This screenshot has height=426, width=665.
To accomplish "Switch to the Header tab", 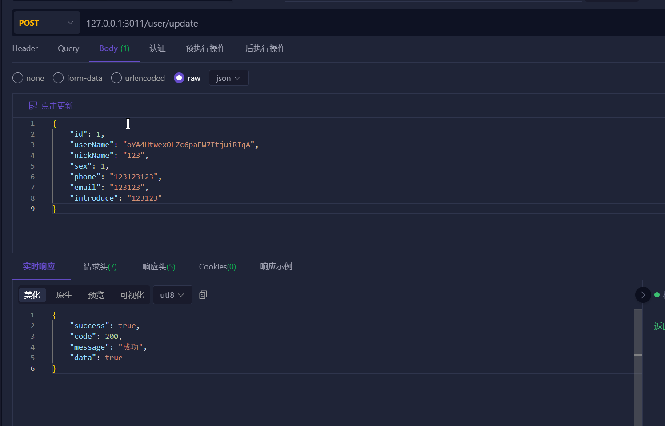I will pyautogui.click(x=25, y=48).
